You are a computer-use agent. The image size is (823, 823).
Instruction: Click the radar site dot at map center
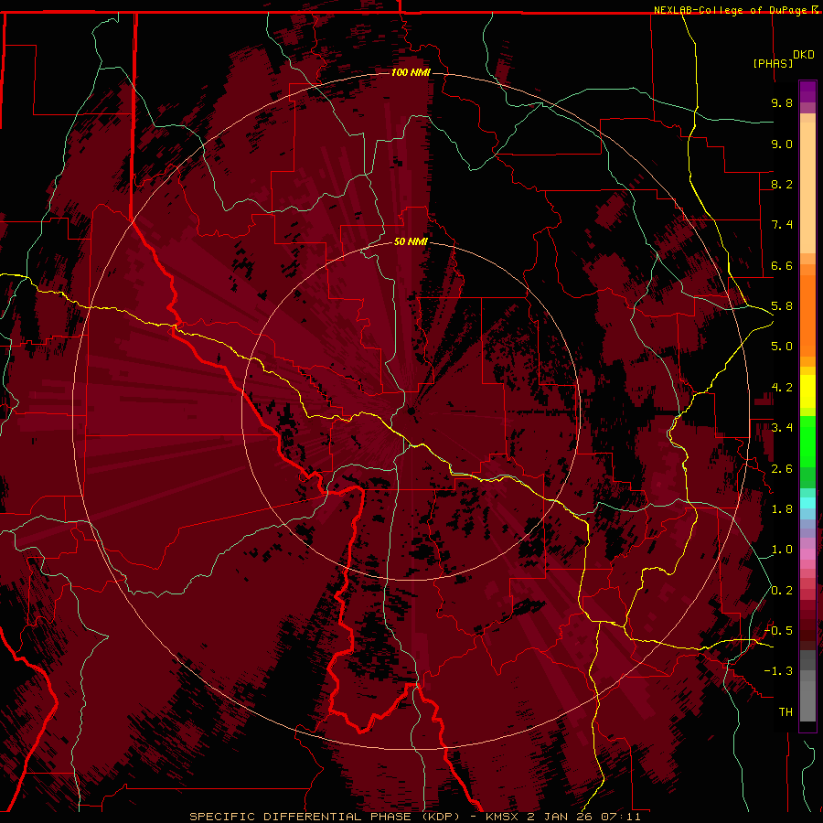[411, 411]
